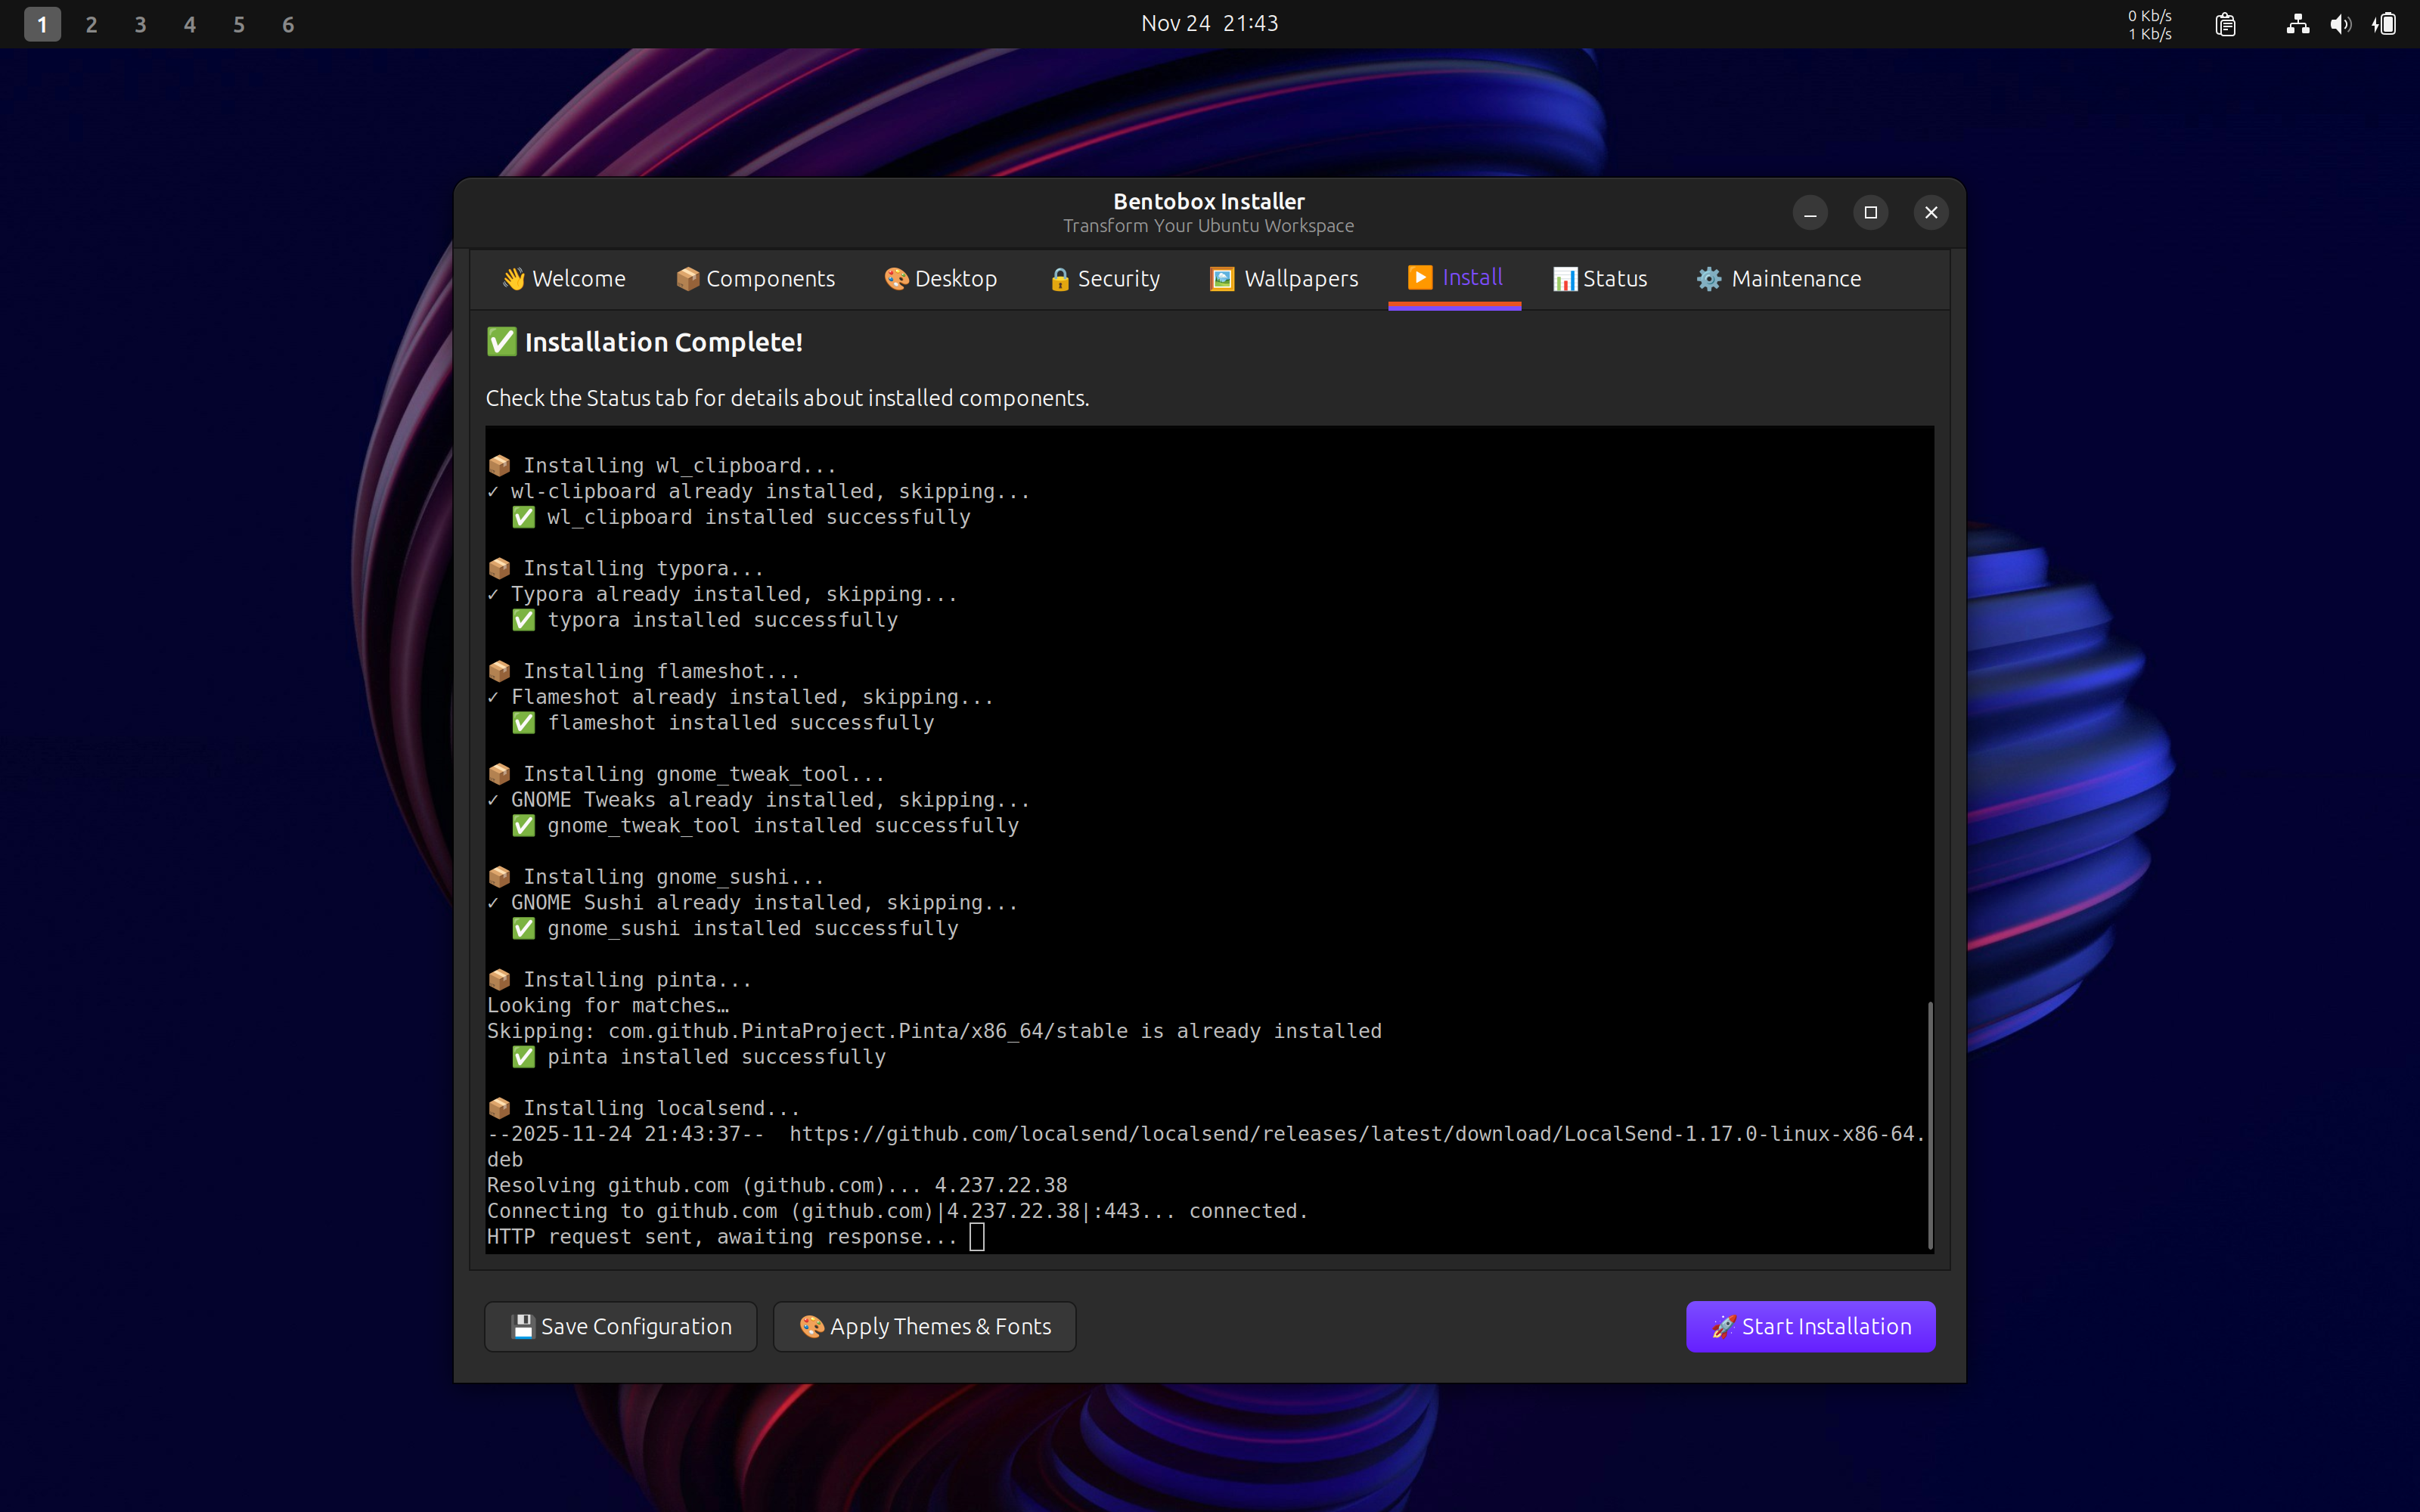Click the network topology tray icon
Screen dimensions: 2420x1512
coord(2297,23)
